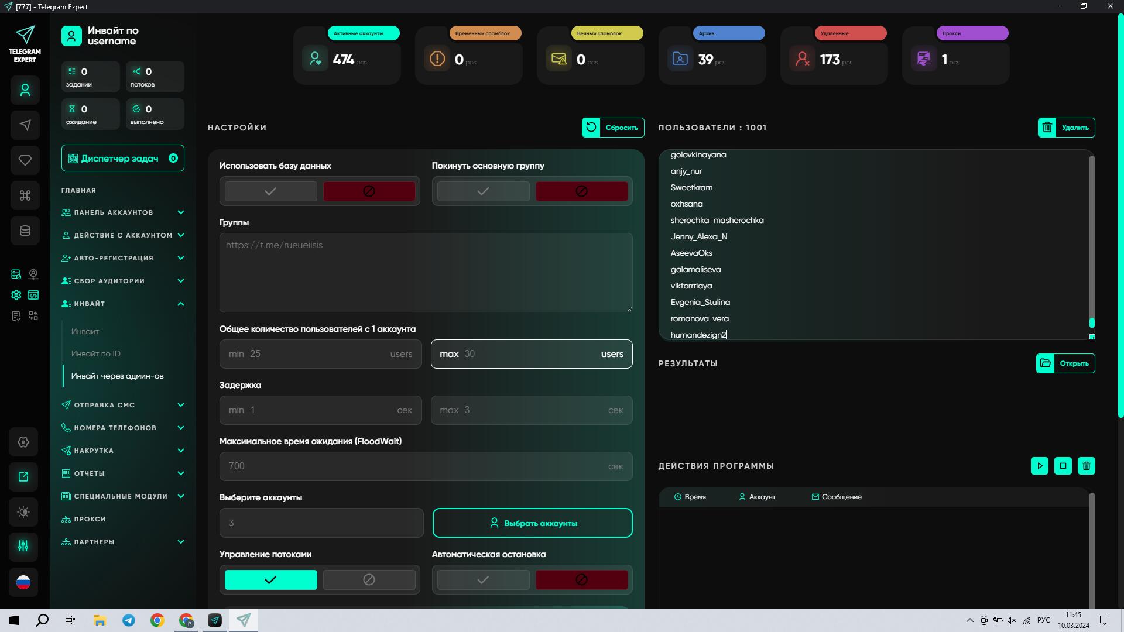Open the database icon in left sidebar

[x=25, y=231]
